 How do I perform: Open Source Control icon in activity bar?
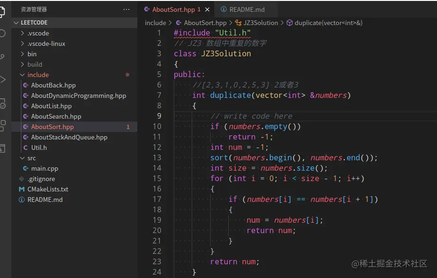[2, 56]
